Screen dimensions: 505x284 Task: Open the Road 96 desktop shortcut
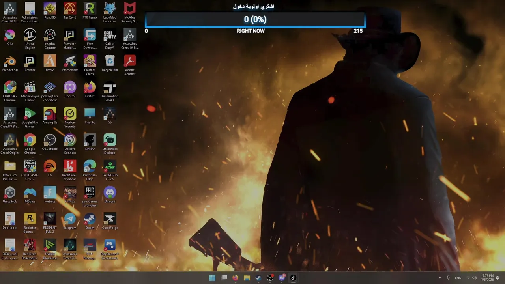[50, 11]
